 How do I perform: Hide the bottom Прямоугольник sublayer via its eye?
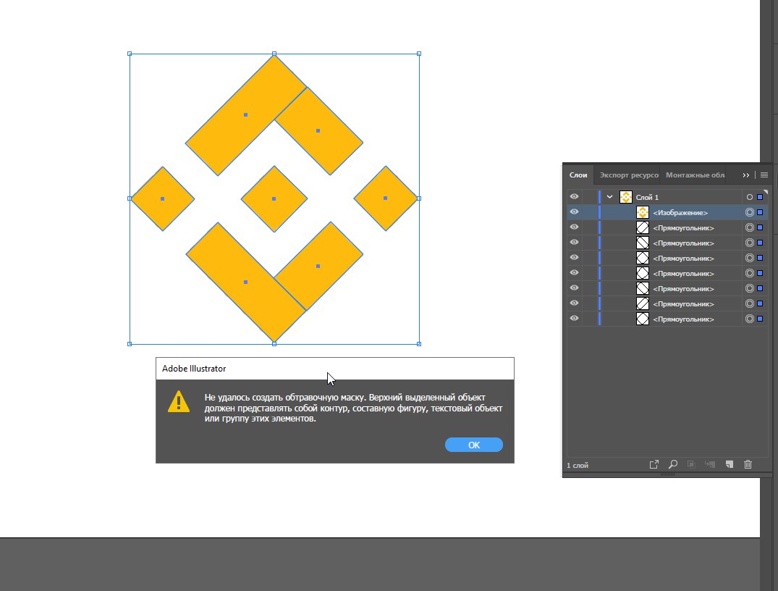coord(574,319)
